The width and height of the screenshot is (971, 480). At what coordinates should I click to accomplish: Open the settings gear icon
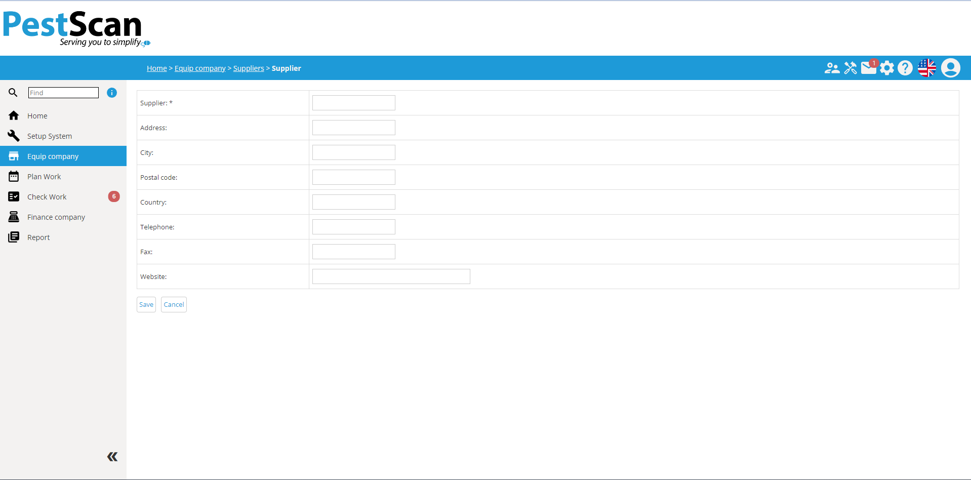[887, 68]
